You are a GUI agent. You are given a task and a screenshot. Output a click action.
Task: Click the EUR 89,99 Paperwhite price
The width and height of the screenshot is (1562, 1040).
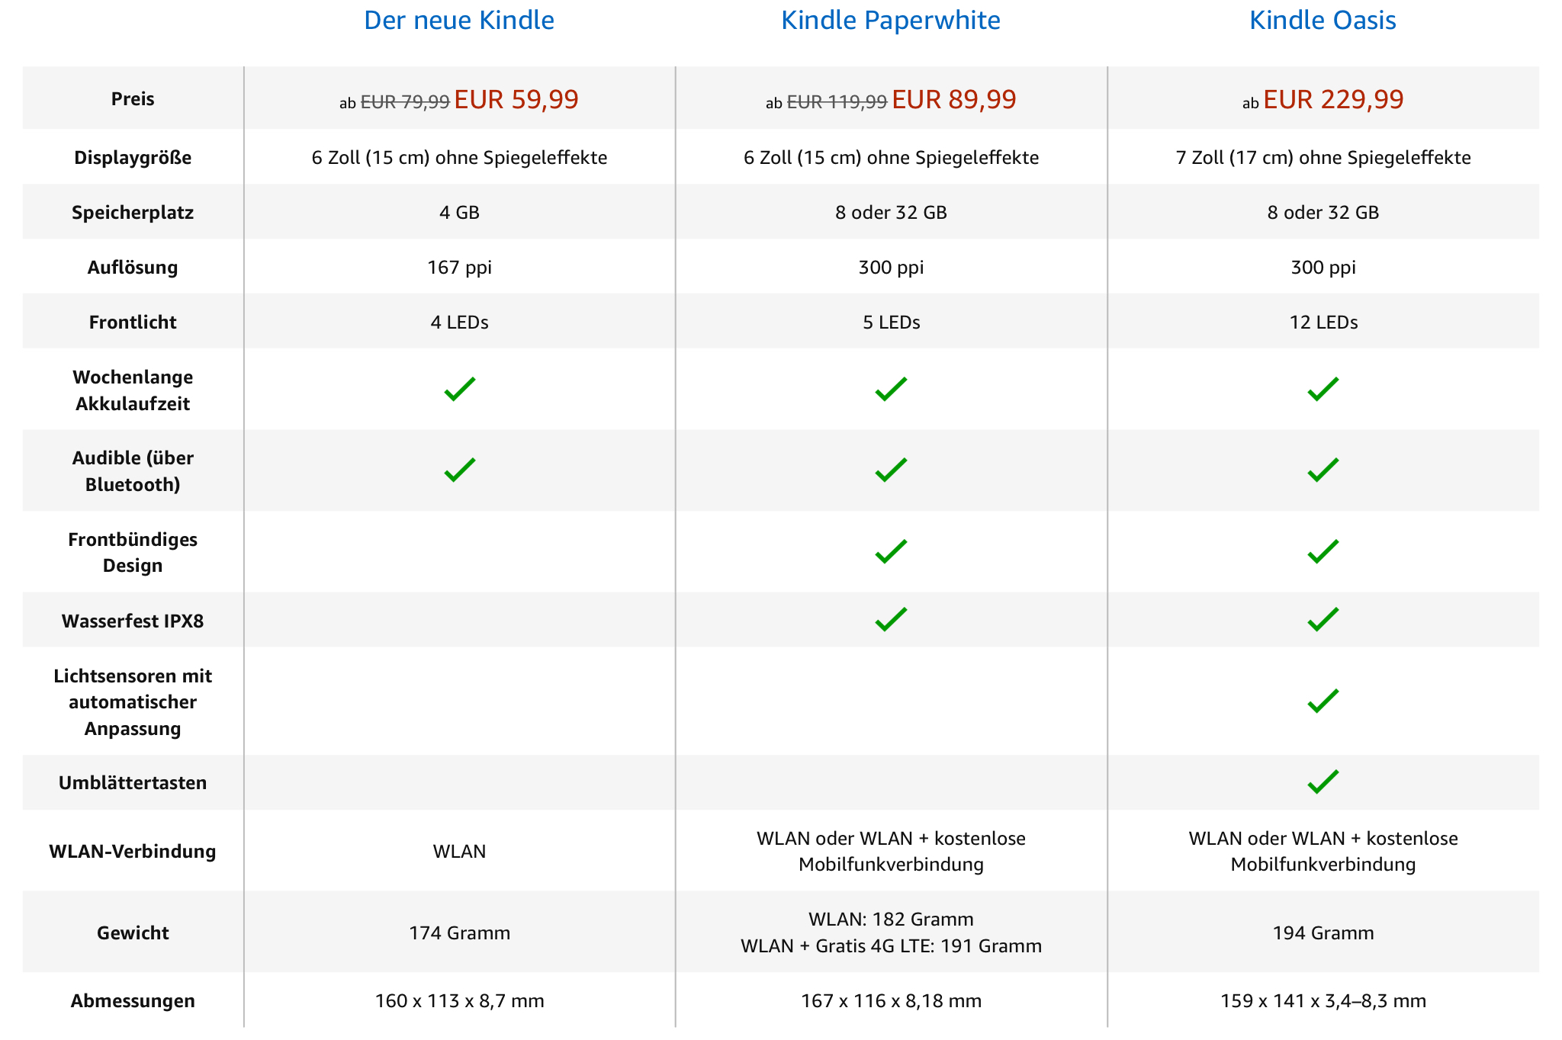point(953,100)
